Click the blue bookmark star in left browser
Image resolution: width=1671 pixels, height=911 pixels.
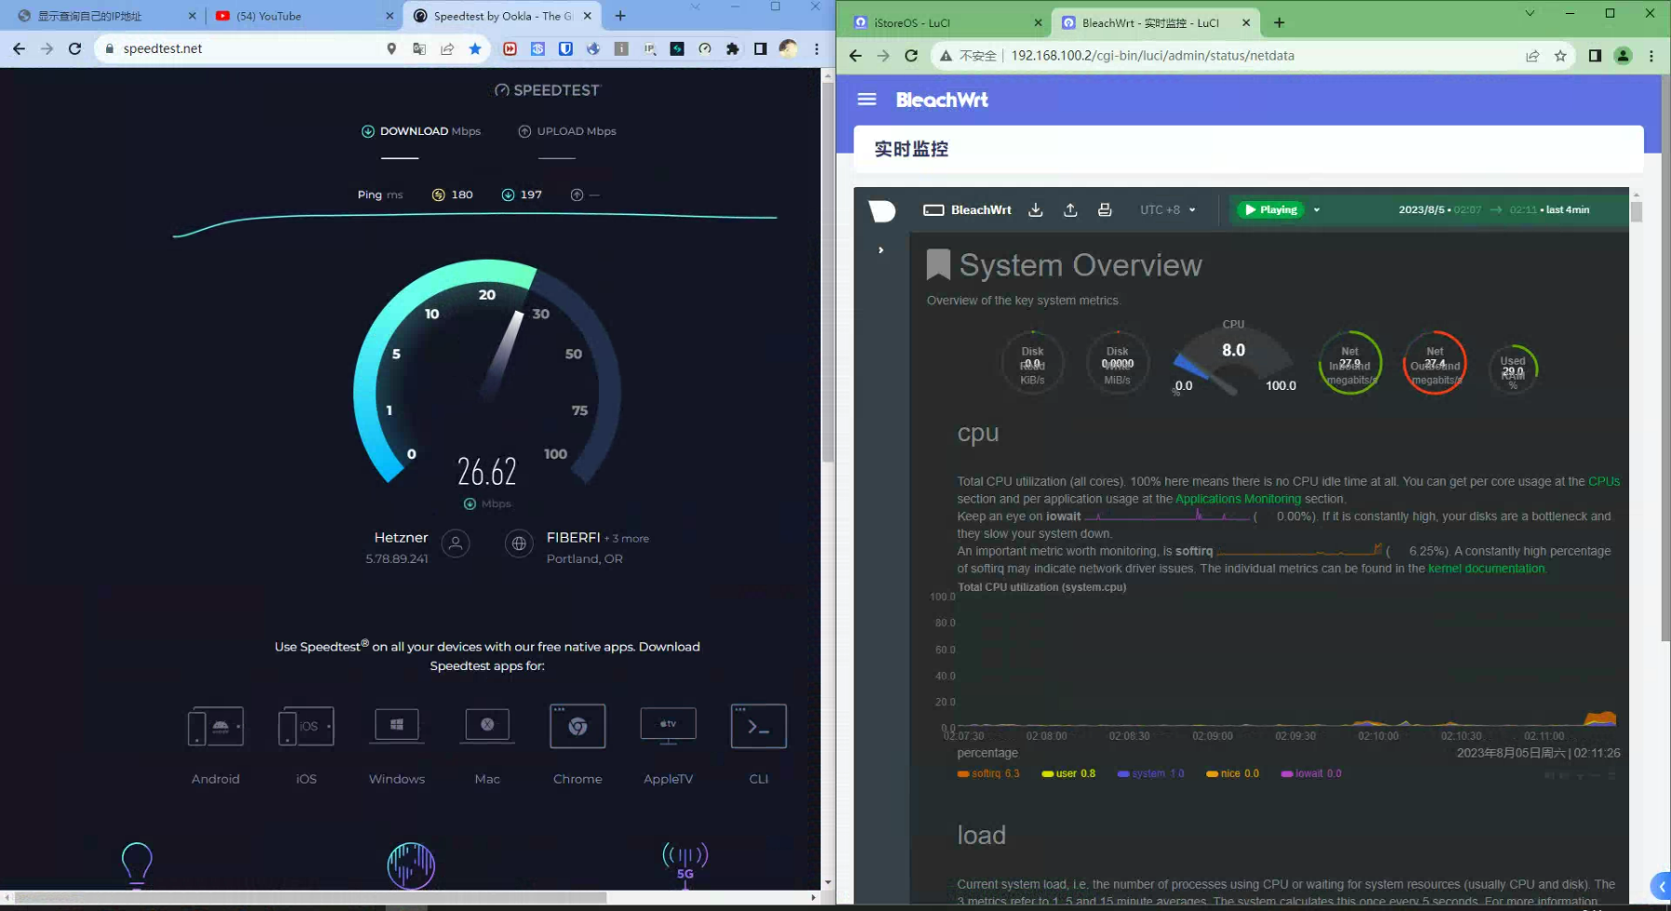pos(475,48)
